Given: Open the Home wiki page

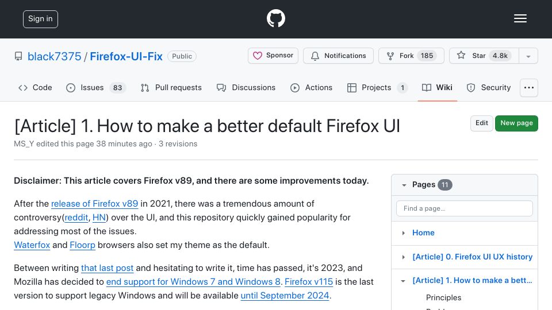Looking at the screenshot, I should pyautogui.click(x=423, y=232).
